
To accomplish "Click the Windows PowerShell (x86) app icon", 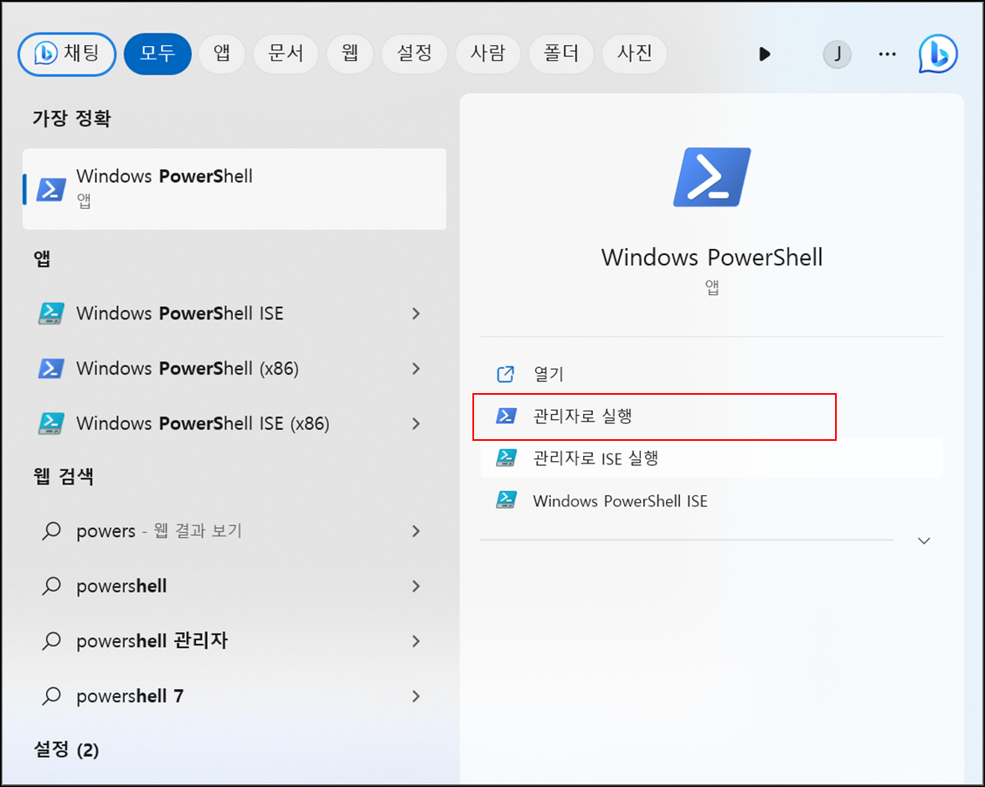I will tap(51, 369).
